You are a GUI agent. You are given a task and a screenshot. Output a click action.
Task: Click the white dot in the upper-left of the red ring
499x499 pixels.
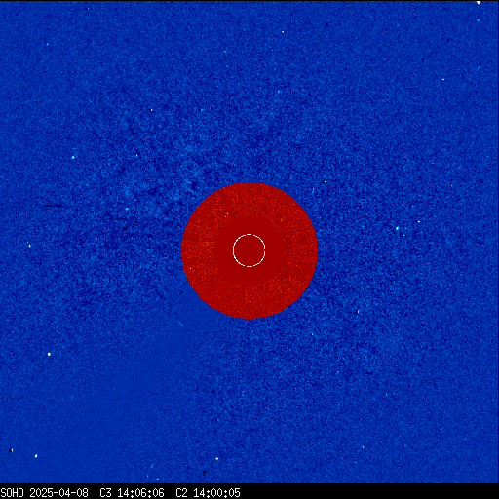pos(227,214)
